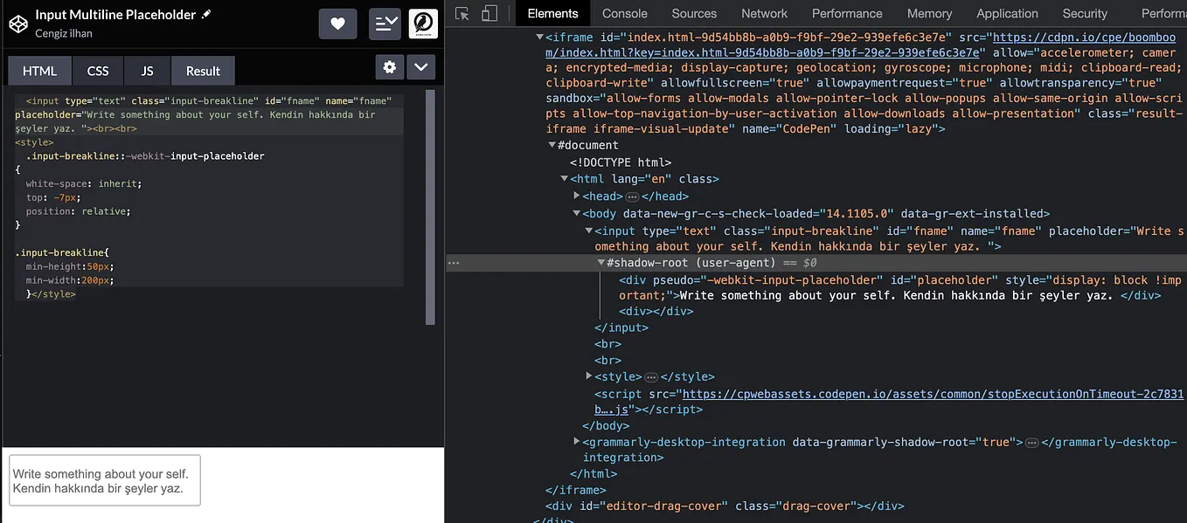Click the style ellipsis badge
The image size is (1187, 523).
click(x=651, y=377)
